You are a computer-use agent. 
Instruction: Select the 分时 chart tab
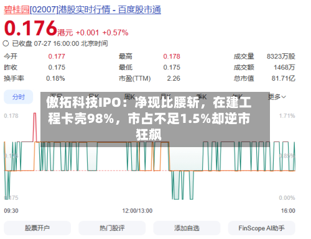[19, 97]
